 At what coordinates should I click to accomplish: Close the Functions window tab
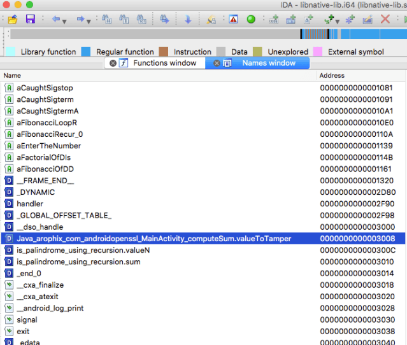[x=113, y=63]
